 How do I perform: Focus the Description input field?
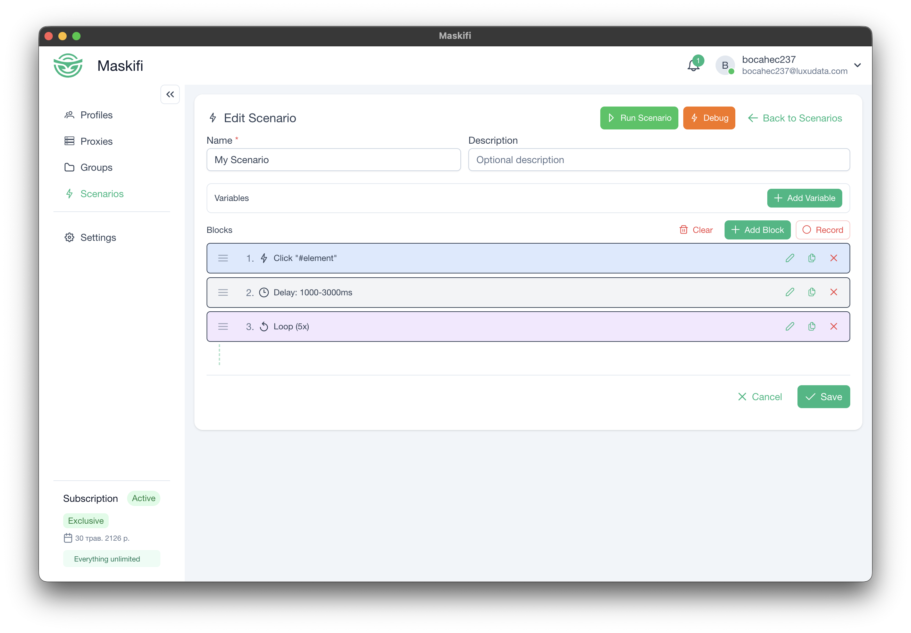pos(659,160)
